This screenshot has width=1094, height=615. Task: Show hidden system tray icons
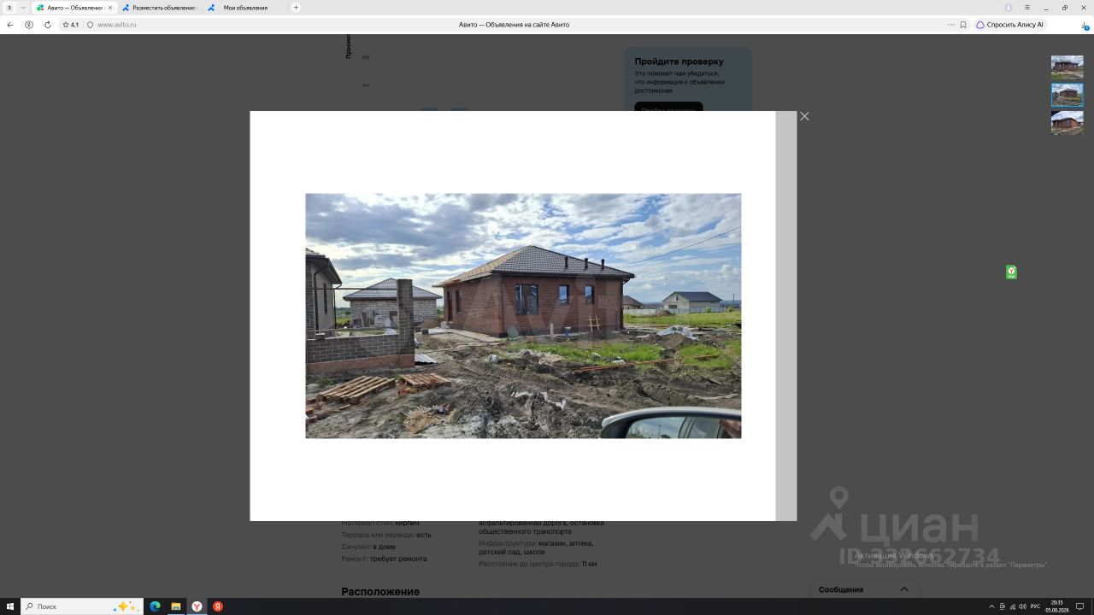click(991, 606)
